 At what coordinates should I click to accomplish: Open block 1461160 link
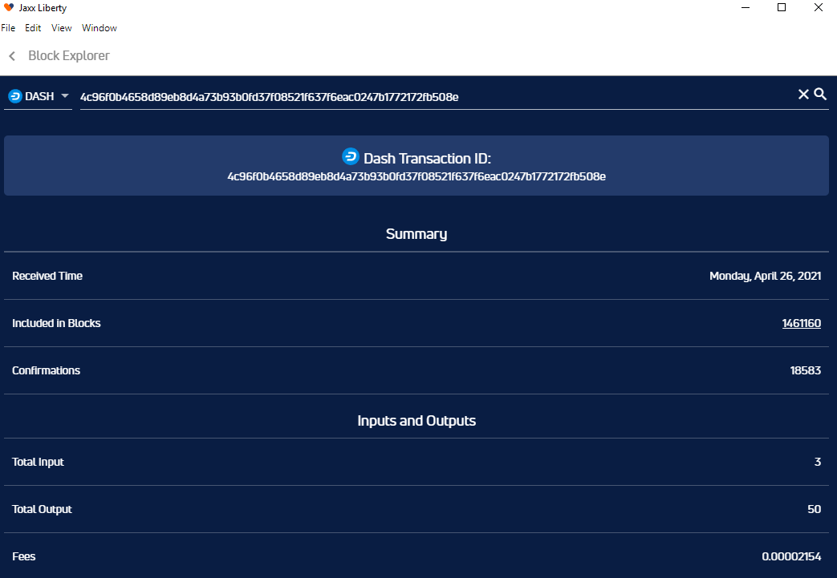tap(801, 323)
